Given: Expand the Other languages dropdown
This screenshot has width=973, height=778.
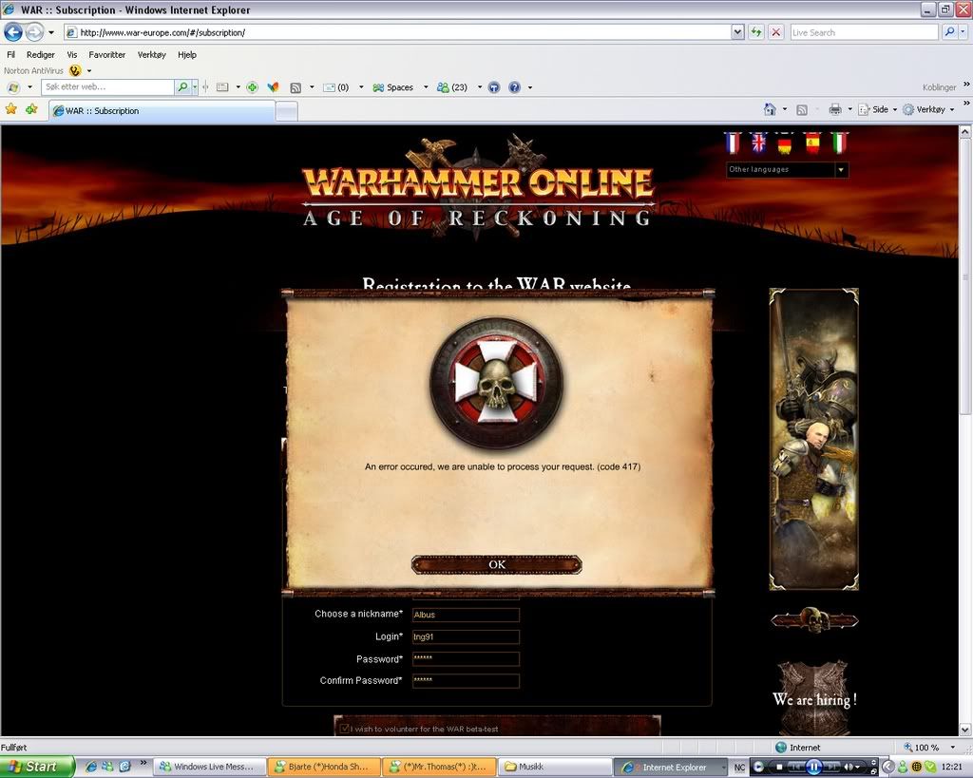Looking at the screenshot, I should click(x=840, y=170).
